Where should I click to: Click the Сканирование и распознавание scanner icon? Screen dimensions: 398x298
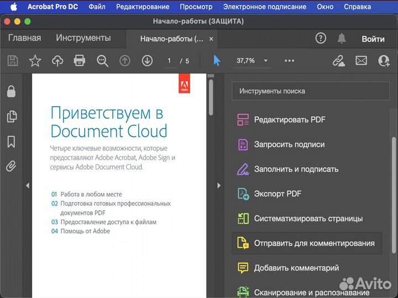tap(243, 292)
